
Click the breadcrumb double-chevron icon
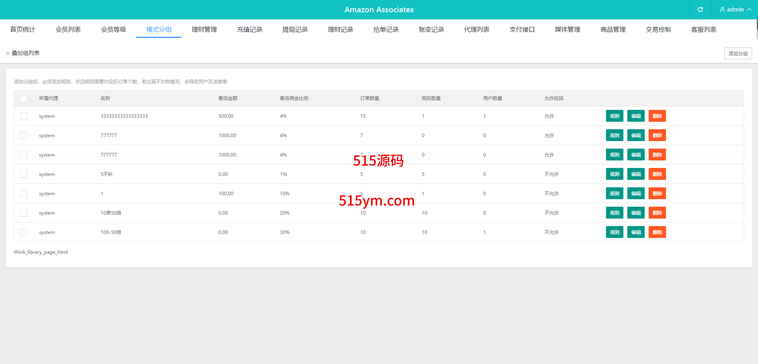coord(8,53)
